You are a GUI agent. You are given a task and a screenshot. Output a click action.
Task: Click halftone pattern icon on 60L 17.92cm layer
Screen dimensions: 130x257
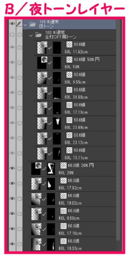pos(63,181)
